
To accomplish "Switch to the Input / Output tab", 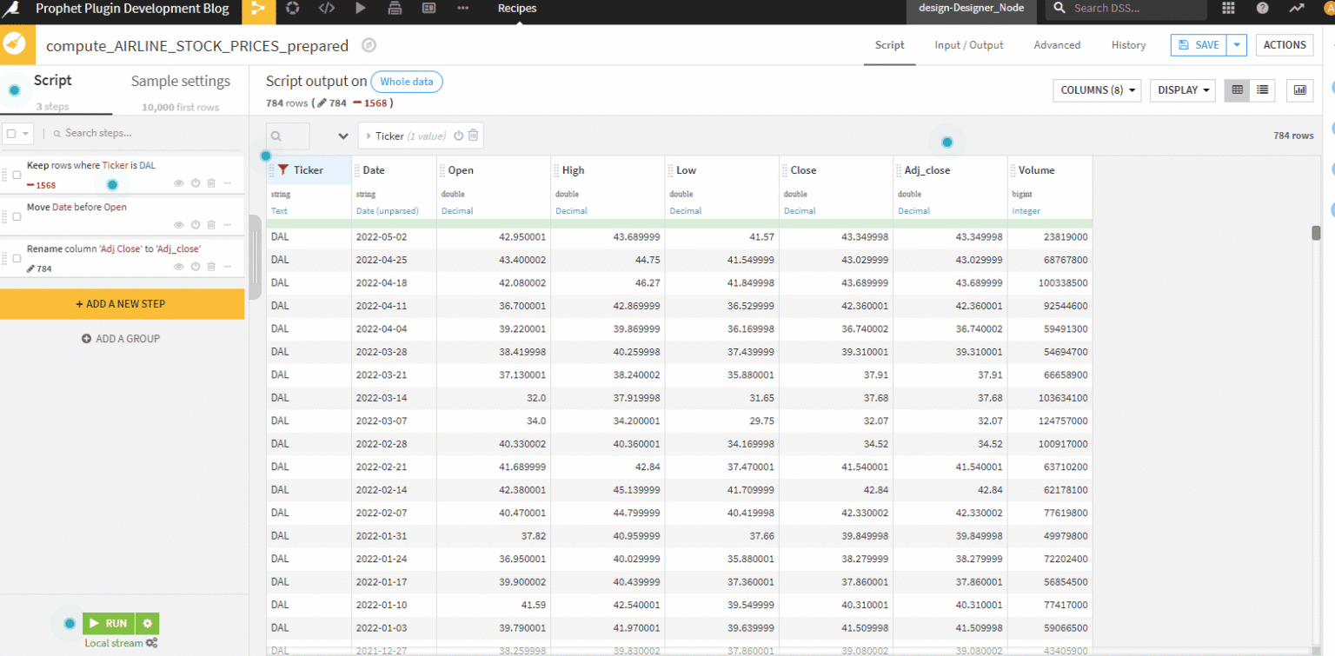I will coord(968,44).
